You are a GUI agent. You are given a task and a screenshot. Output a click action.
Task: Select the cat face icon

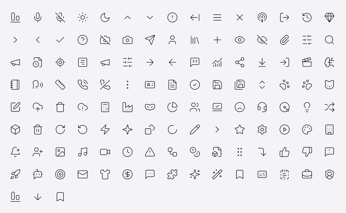329,85
